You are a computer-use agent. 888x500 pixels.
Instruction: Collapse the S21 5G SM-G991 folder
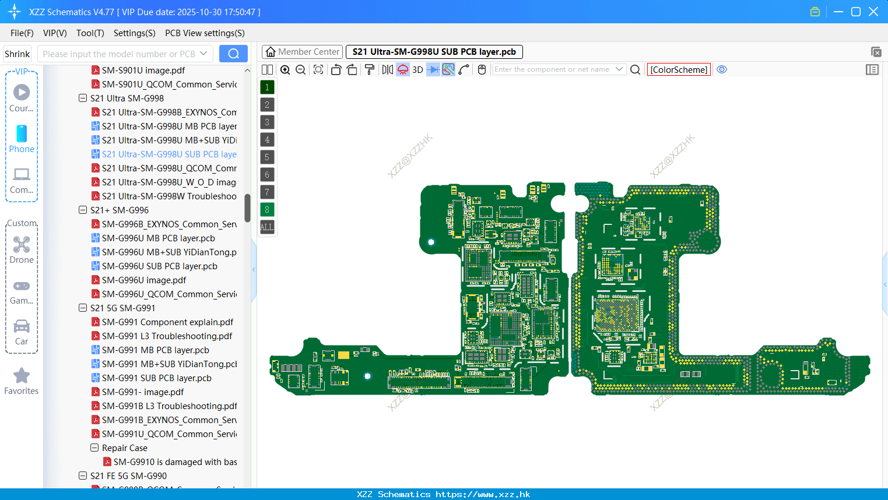(x=83, y=308)
